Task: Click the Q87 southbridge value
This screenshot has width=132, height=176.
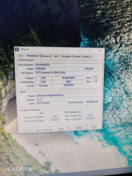Action: [68, 81]
